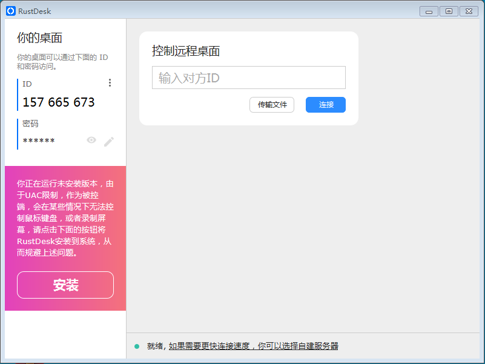Select the ID number 157 665 673
The image size is (485, 364).
point(59,102)
